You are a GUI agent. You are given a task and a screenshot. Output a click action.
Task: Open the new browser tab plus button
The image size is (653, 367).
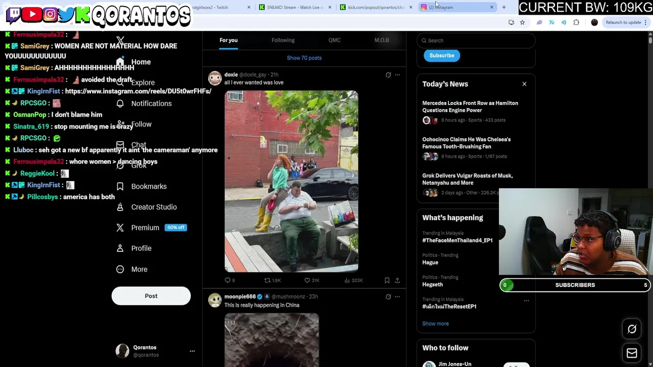504,7
